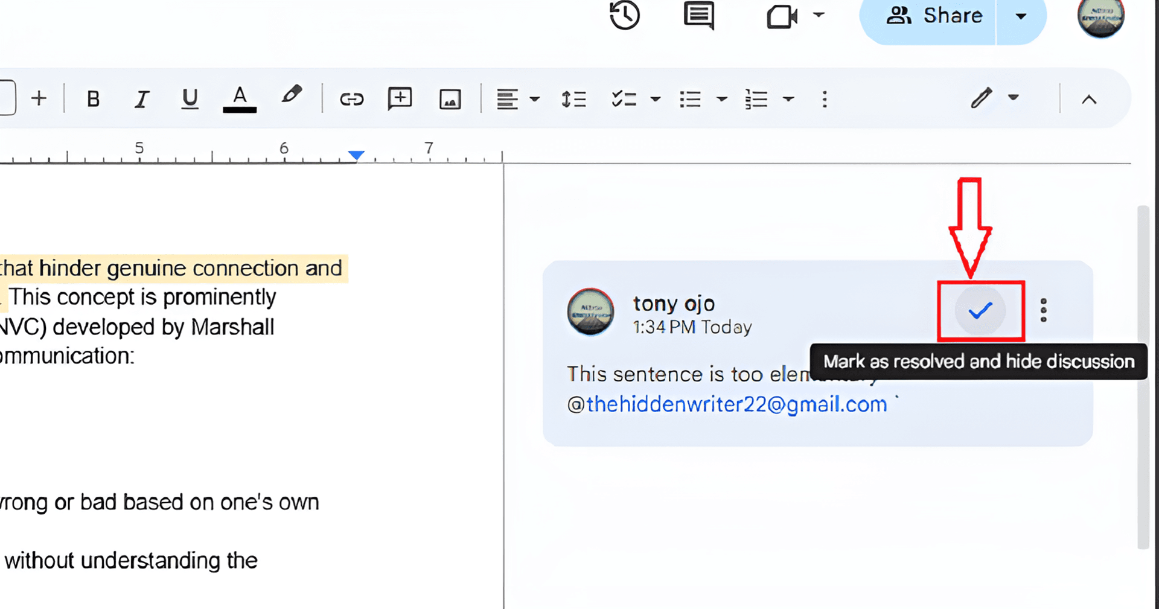Click right indent ruler marker

(x=356, y=155)
